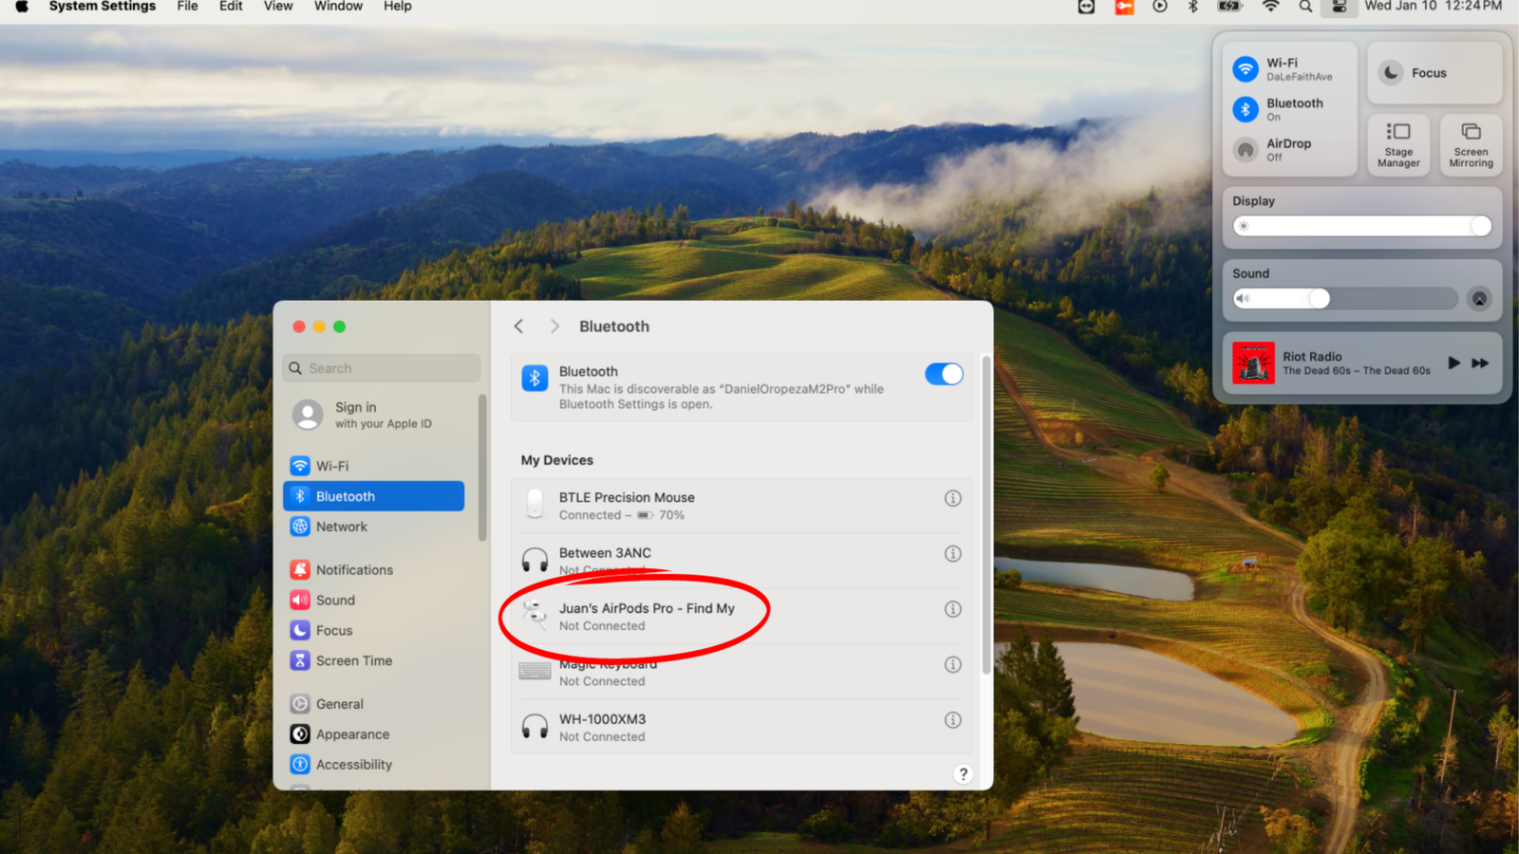Screen dimensions: 1519x854
Task: Open info for Between 3ANC
Action: tap(953, 553)
